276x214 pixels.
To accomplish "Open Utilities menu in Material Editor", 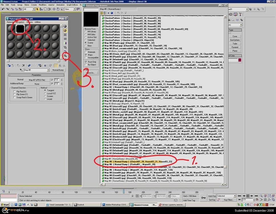I will click(37, 22).
